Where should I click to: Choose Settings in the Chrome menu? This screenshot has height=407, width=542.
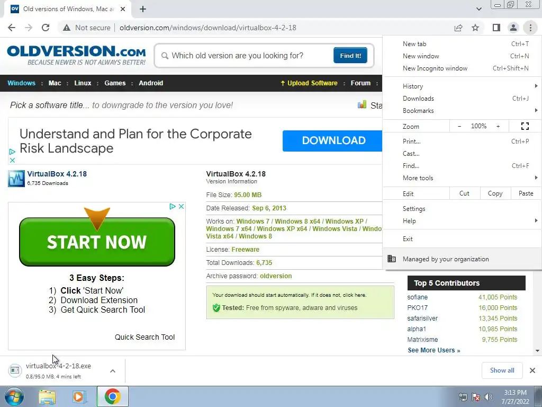click(x=462, y=209)
